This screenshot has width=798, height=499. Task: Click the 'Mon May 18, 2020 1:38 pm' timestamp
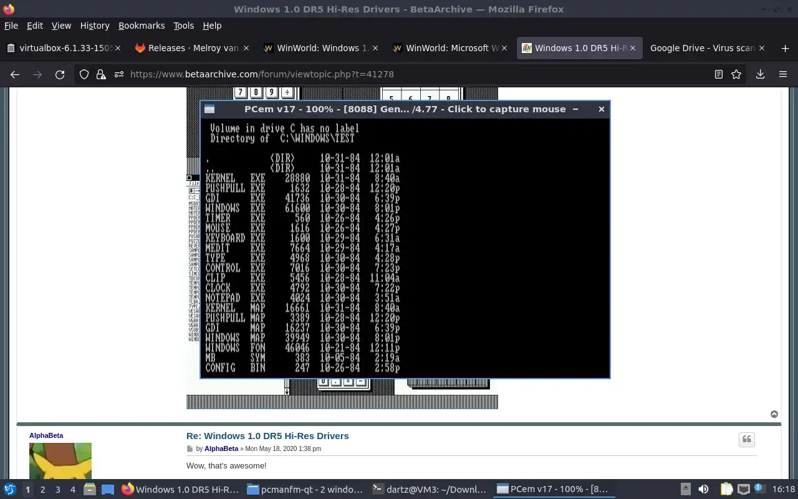coord(283,449)
